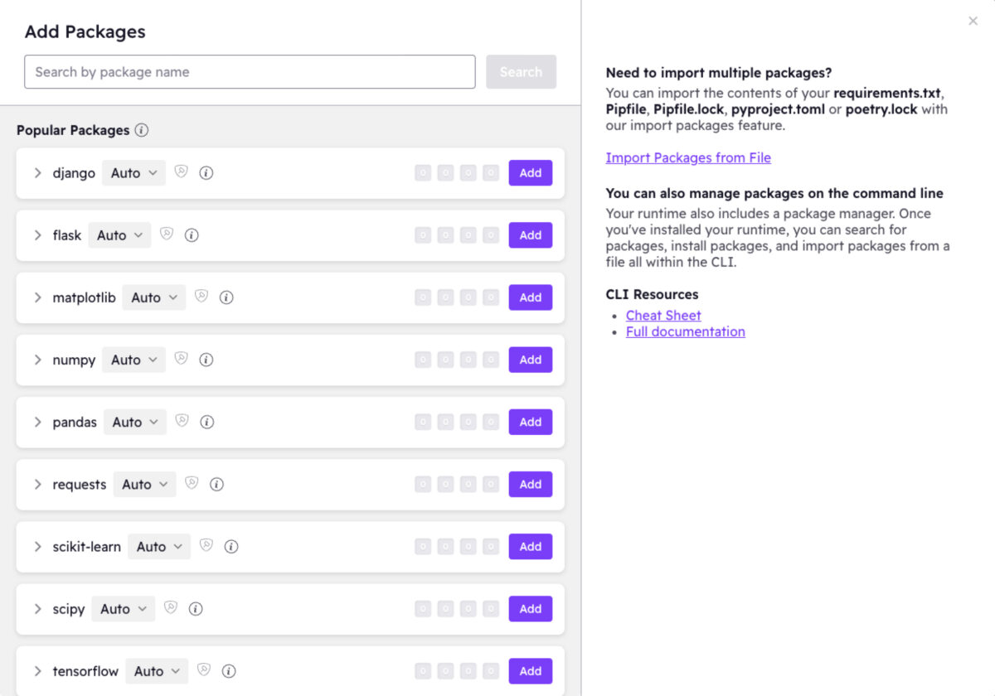Add the matplotlib package
The width and height of the screenshot is (995, 696).
coord(530,297)
